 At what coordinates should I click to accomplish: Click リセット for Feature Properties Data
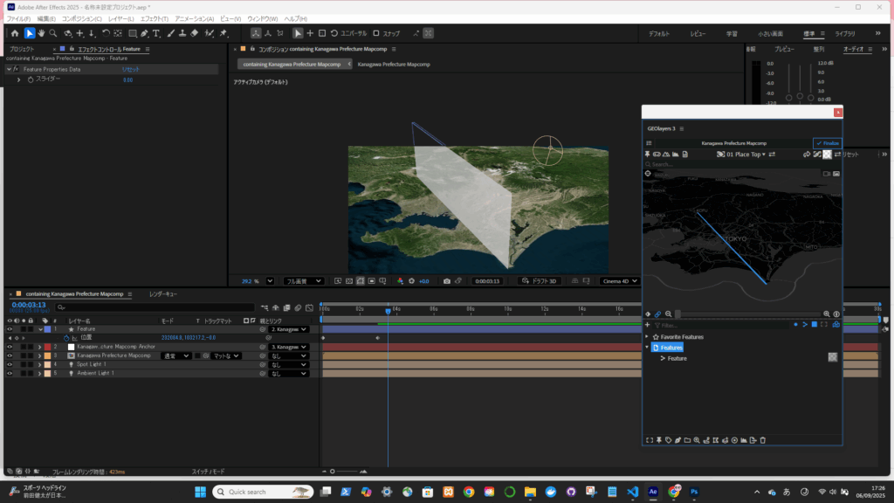[x=129, y=69]
